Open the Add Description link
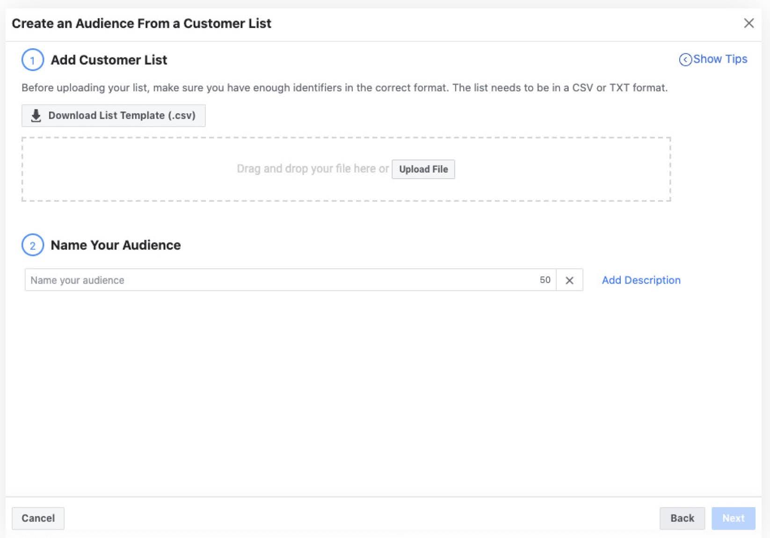Screen dimensions: 770x538 click(641, 280)
